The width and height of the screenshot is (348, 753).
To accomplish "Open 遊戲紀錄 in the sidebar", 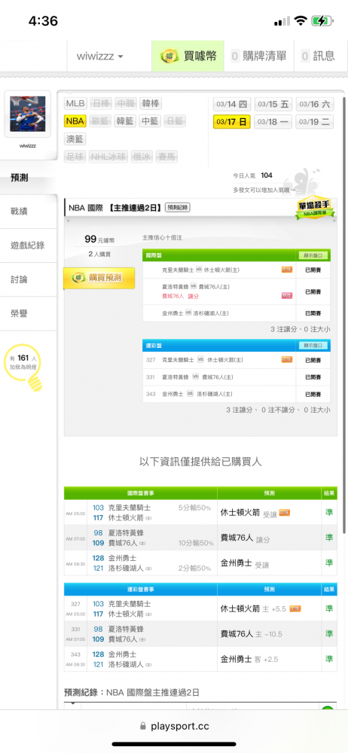I will coord(29,245).
